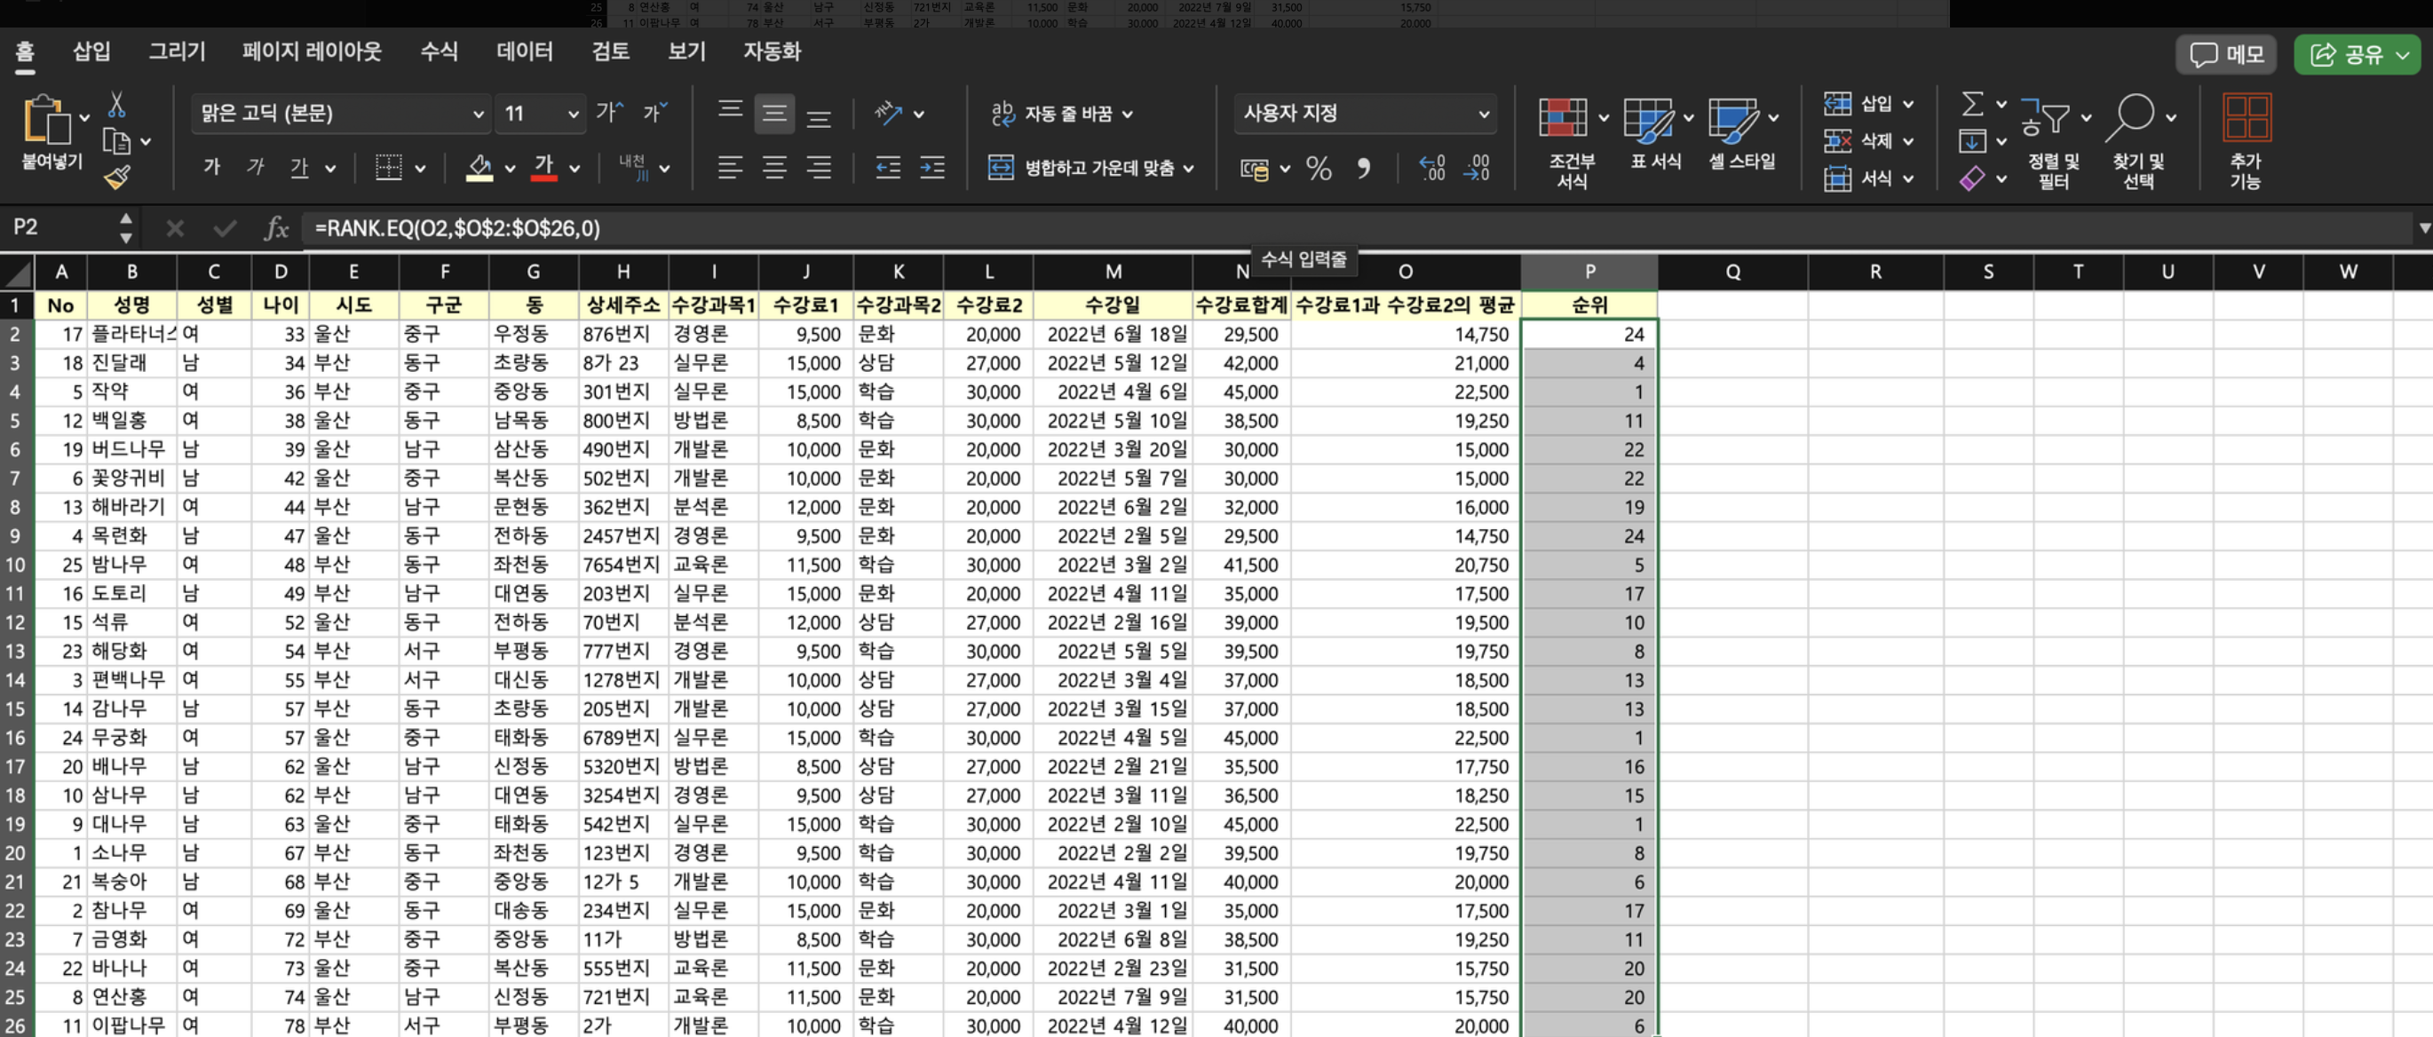The image size is (2433, 1037).
Task: Toggle bold formatting (가)
Action: (x=211, y=168)
